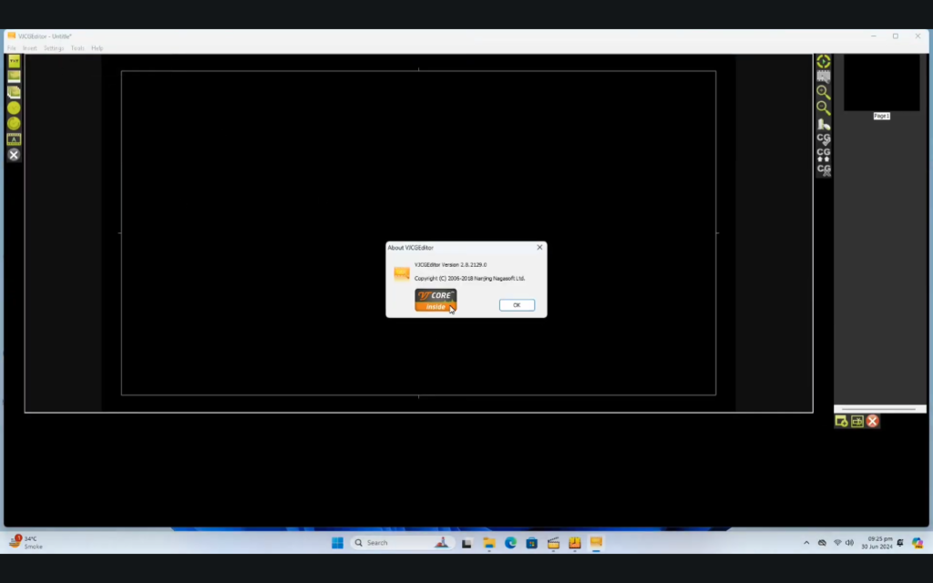Open the Help menu

pyautogui.click(x=97, y=48)
